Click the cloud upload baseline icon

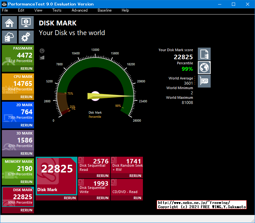(9, 37)
